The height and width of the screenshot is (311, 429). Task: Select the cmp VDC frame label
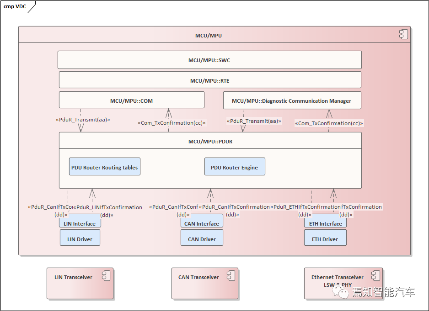(15, 7)
